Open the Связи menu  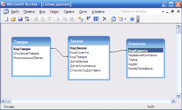pos(54,12)
